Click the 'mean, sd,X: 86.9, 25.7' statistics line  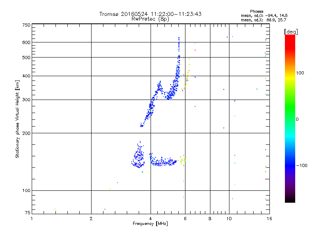pyautogui.click(x=264, y=20)
